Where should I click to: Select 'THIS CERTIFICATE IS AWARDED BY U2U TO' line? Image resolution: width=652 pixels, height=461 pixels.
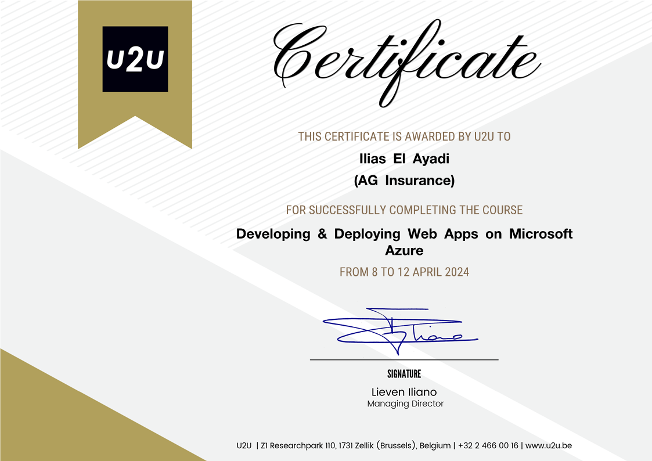pos(404,136)
